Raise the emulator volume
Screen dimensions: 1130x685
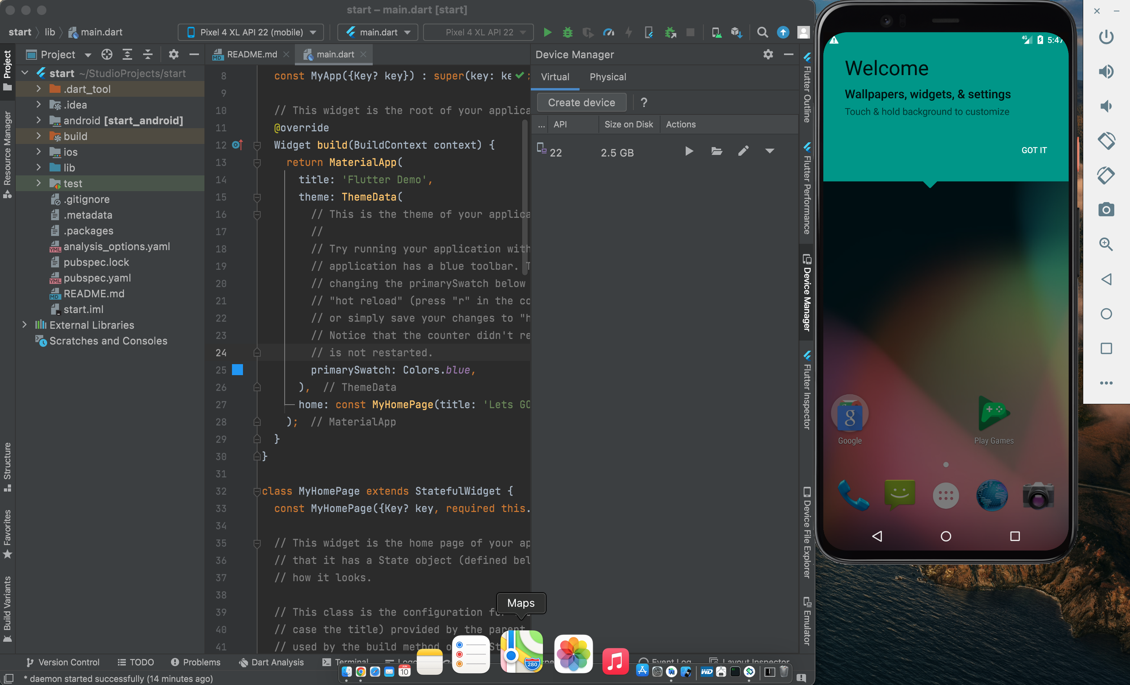click(1106, 72)
